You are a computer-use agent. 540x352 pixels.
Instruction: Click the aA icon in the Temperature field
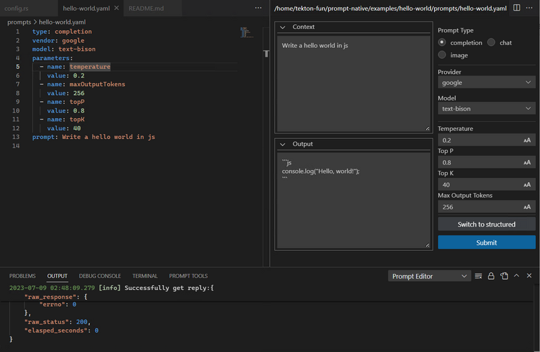click(x=526, y=140)
